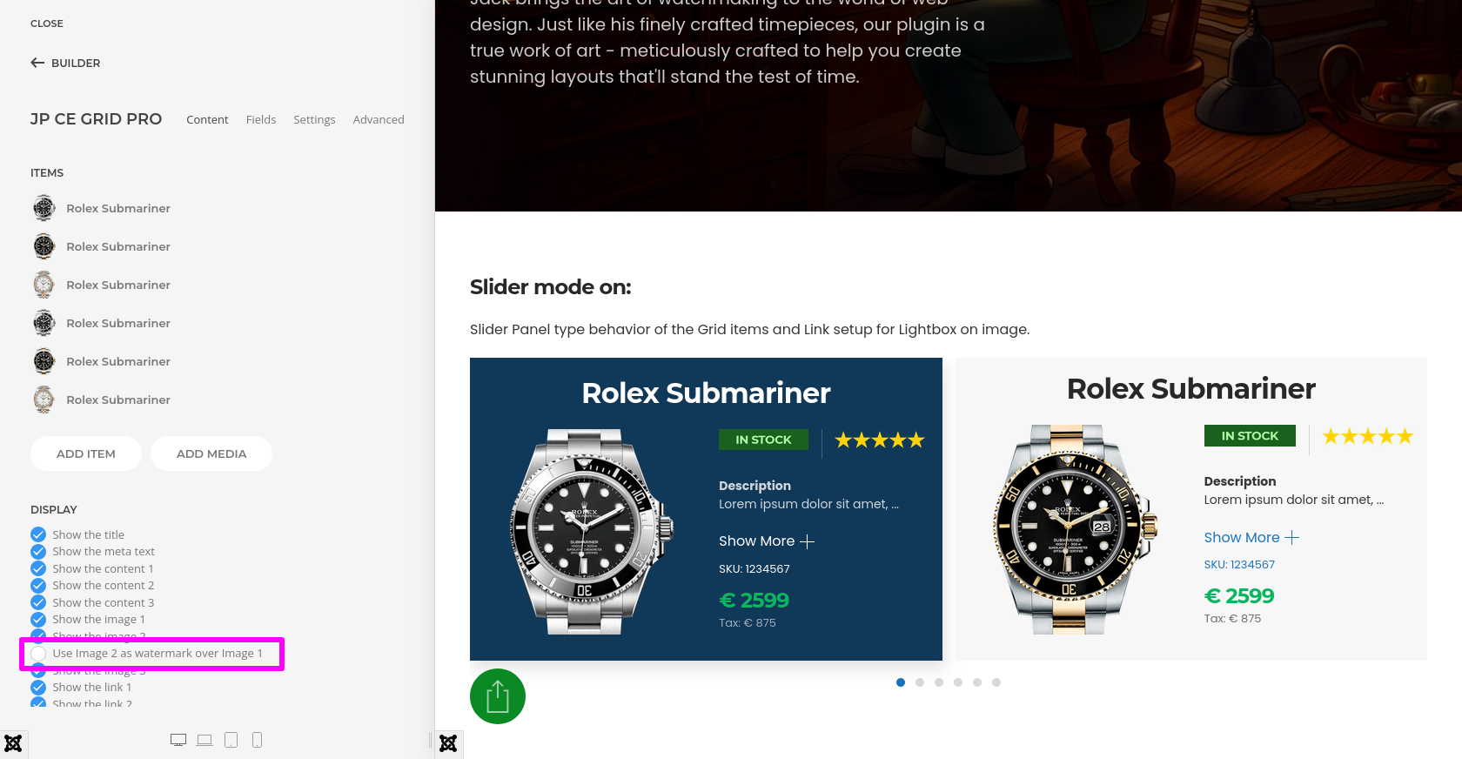The height and width of the screenshot is (759, 1462).
Task: Select the first Rolex Submariner list item
Action: point(118,209)
